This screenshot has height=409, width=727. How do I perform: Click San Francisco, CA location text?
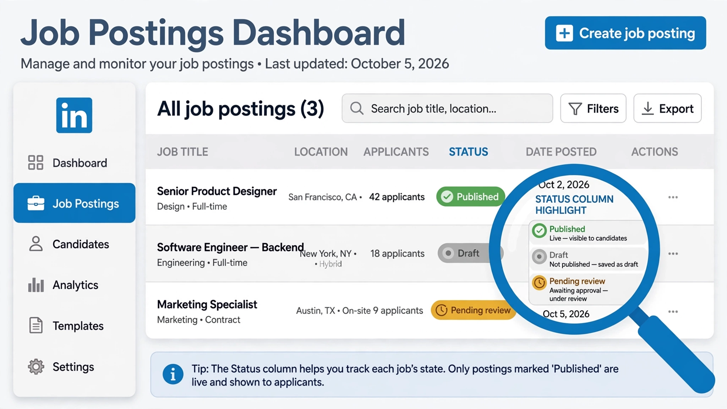click(x=322, y=197)
